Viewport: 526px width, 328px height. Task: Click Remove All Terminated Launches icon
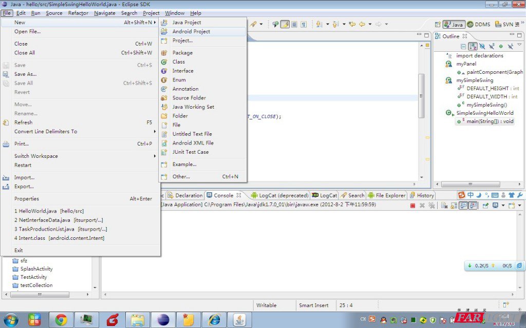pyautogui.click(x=431, y=206)
